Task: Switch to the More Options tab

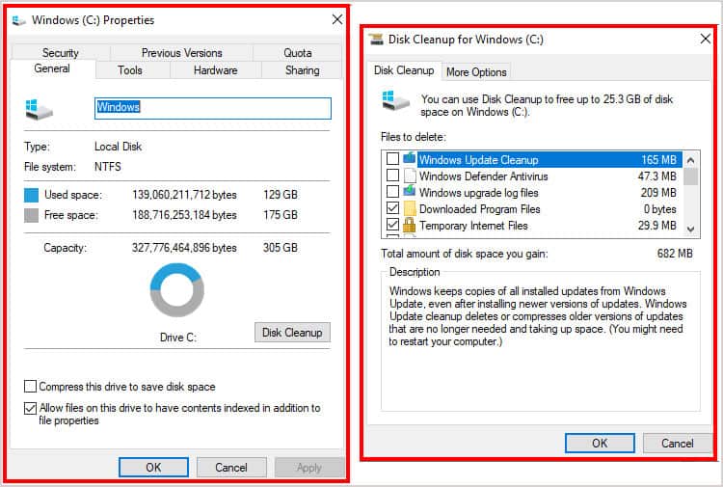Action: (x=476, y=72)
